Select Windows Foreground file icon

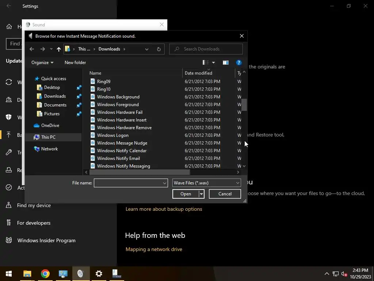coord(93,104)
